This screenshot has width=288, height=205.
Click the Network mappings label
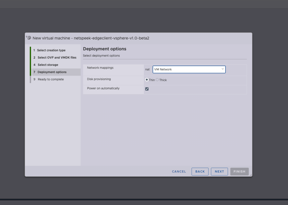(x=100, y=68)
